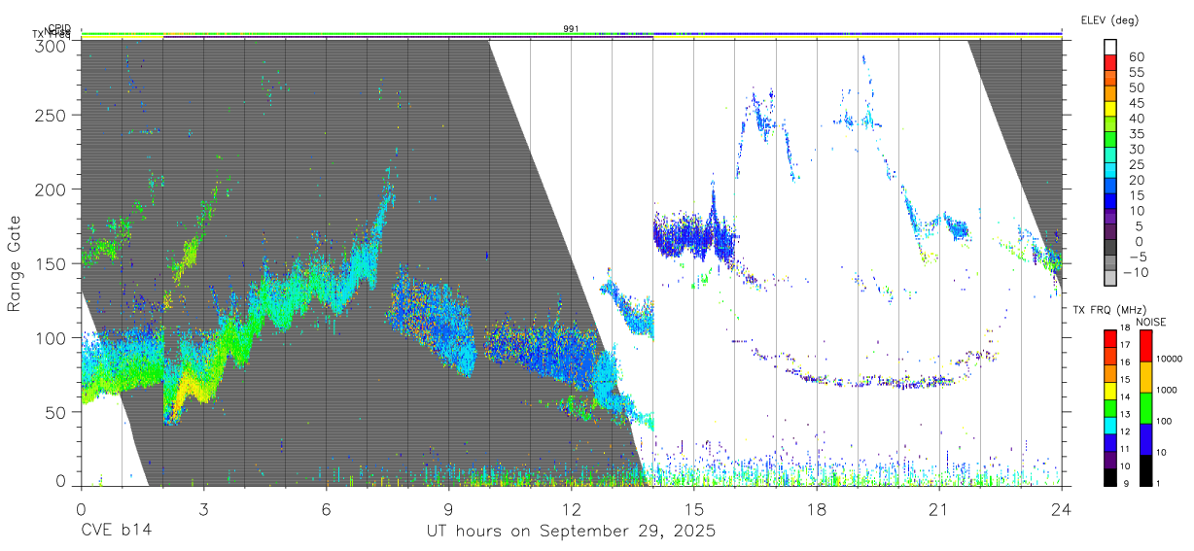Viewport: 1194px width, 551px height.
Task: Click the '−10' value on ELEV scale
Action: point(1134,272)
